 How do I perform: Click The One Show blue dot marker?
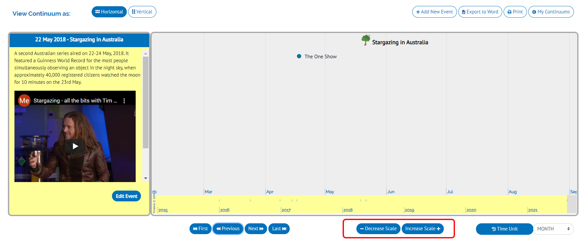[299, 56]
